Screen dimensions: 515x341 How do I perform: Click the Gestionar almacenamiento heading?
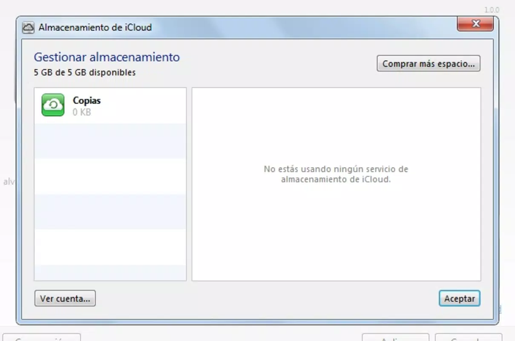107,57
